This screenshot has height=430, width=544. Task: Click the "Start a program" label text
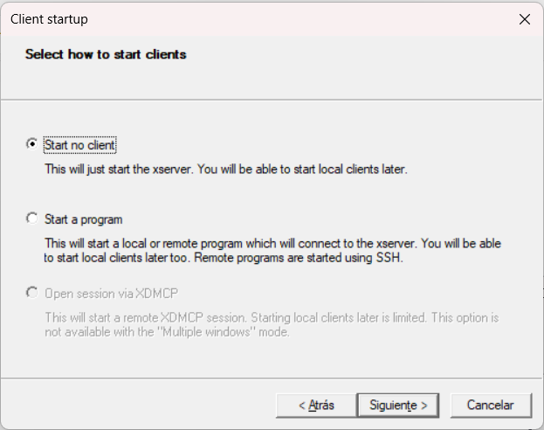tap(83, 219)
